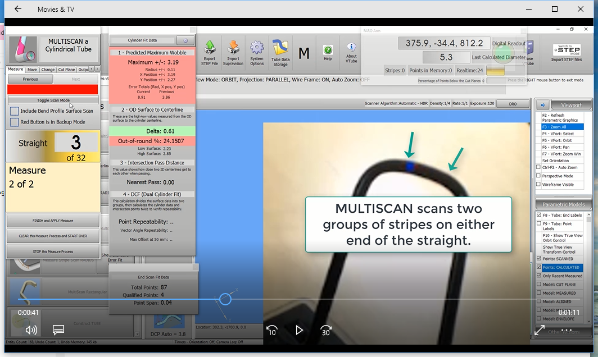Open the Output tab

point(83,70)
